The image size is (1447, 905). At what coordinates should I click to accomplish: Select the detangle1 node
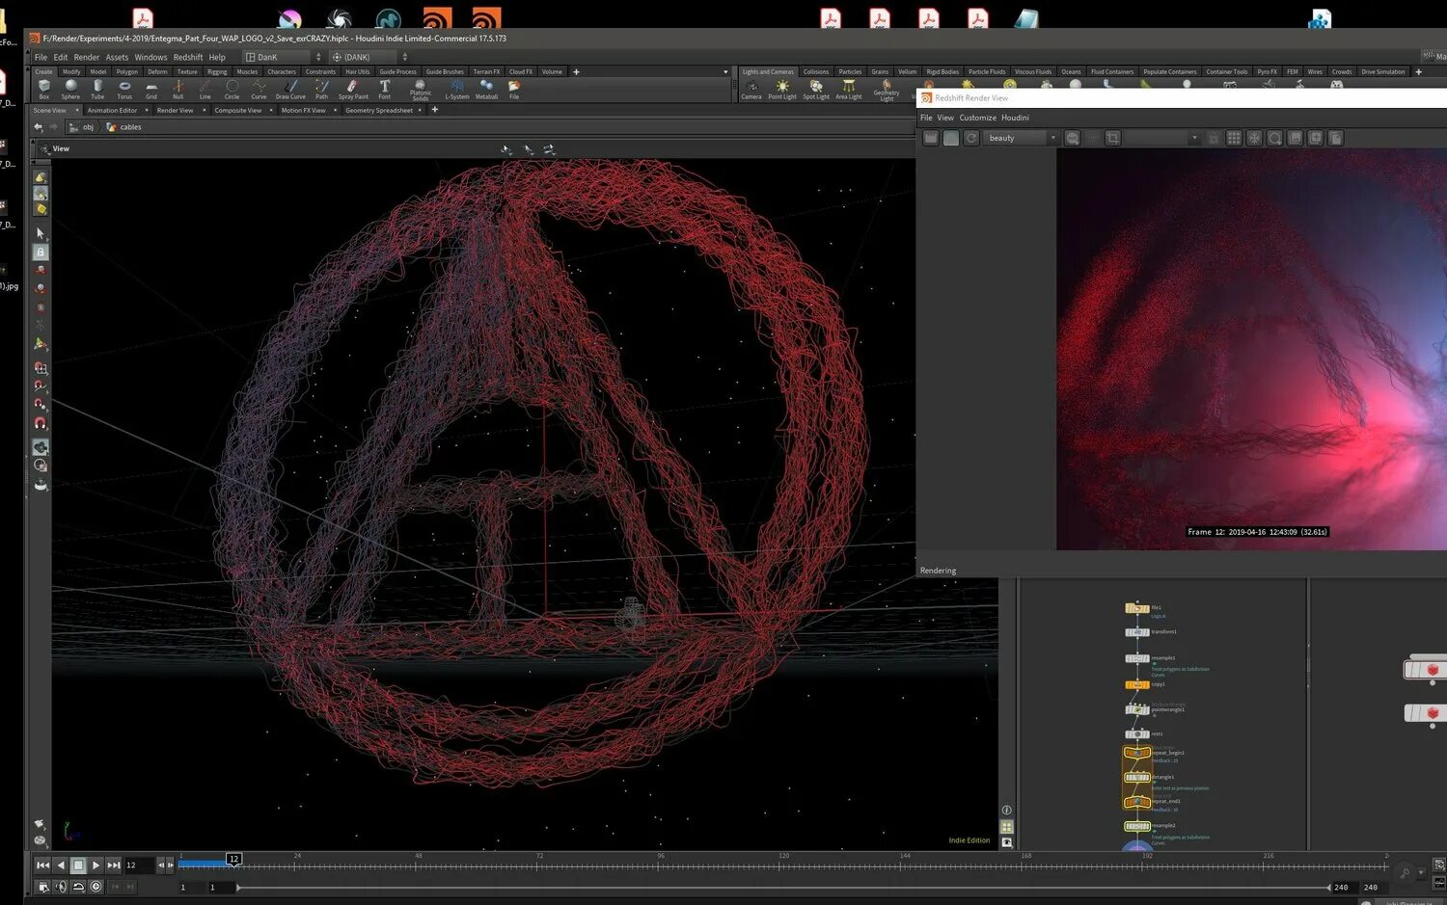click(x=1136, y=777)
